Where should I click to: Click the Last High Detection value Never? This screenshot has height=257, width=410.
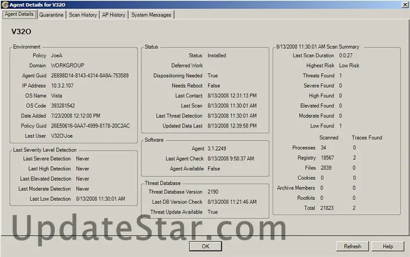point(83,169)
